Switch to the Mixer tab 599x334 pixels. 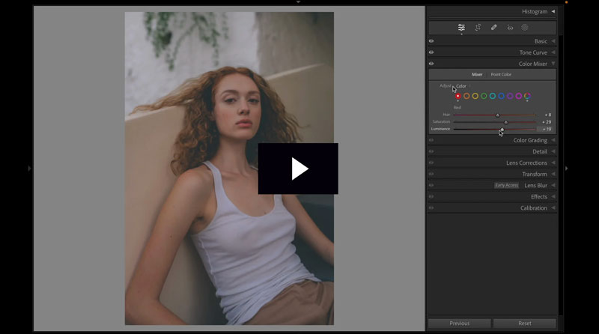pyautogui.click(x=477, y=74)
